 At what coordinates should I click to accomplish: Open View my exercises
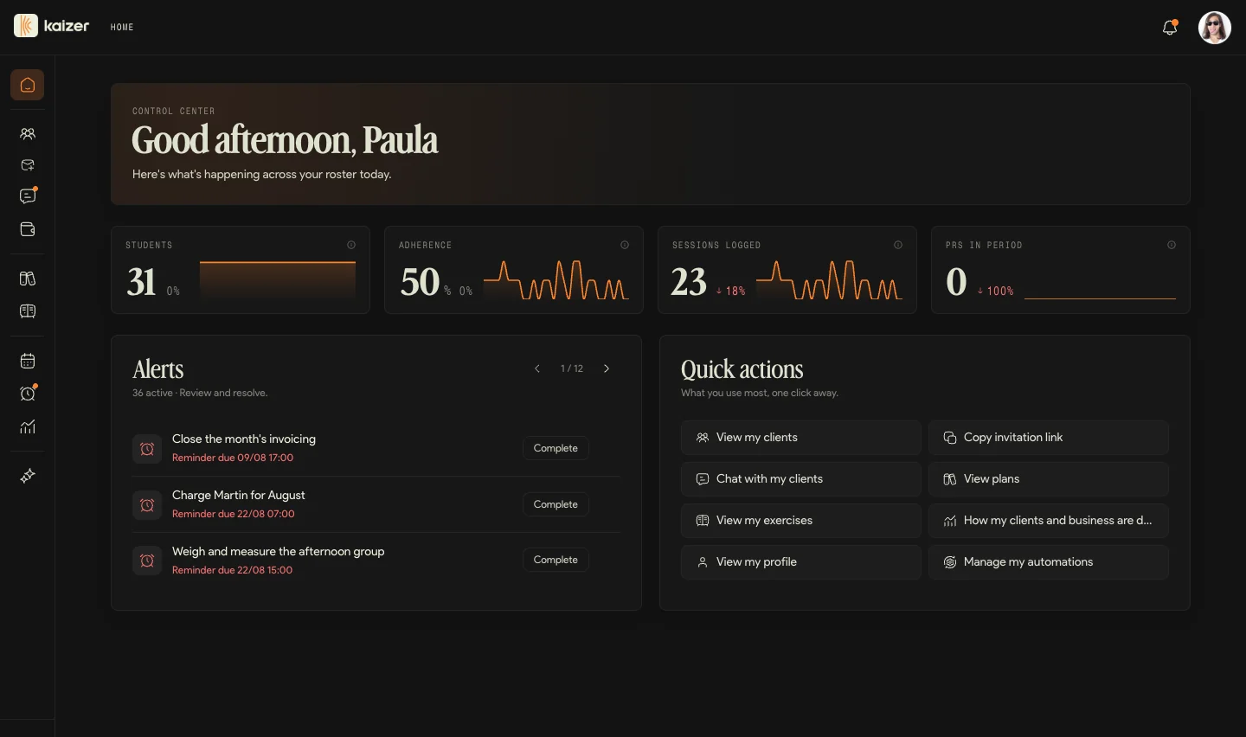pyautogui.click(x=801, y=521)
